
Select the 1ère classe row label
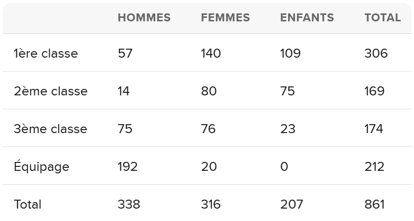click(46, 54)
